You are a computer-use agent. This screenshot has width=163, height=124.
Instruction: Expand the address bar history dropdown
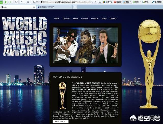[92, 2]
